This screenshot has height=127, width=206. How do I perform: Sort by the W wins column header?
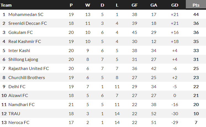tap(88, 5)
